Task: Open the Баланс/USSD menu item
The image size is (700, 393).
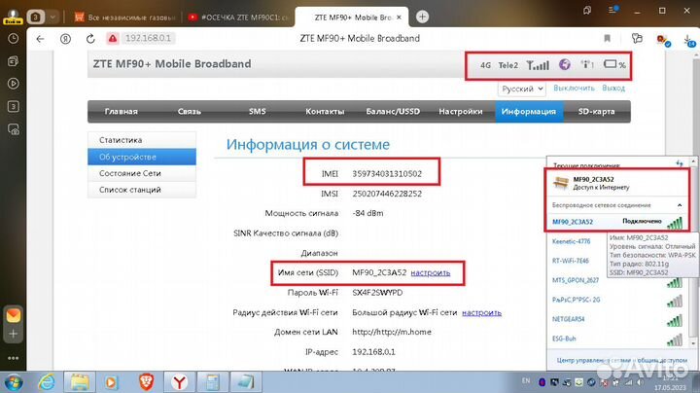Action: pos(393,112)
